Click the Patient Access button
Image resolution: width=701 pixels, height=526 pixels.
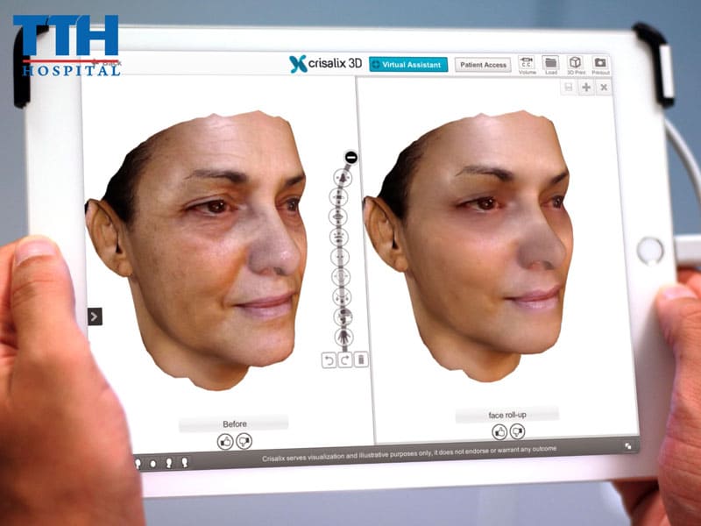coord(483,65)
